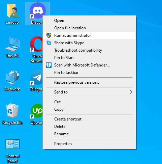Image resolution: width=162 pixels, height=164 pixels.
Task: Click the UAC shield icon in menu
Action: pyautogui.click(x=49, y=35)
